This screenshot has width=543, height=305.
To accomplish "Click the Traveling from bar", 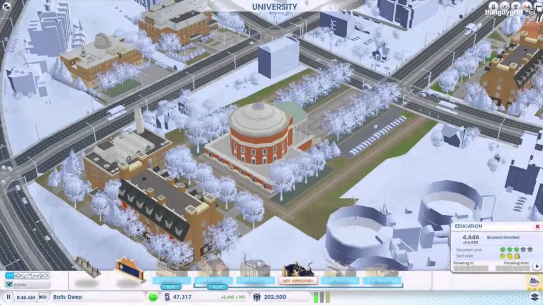I will (512, 268).
